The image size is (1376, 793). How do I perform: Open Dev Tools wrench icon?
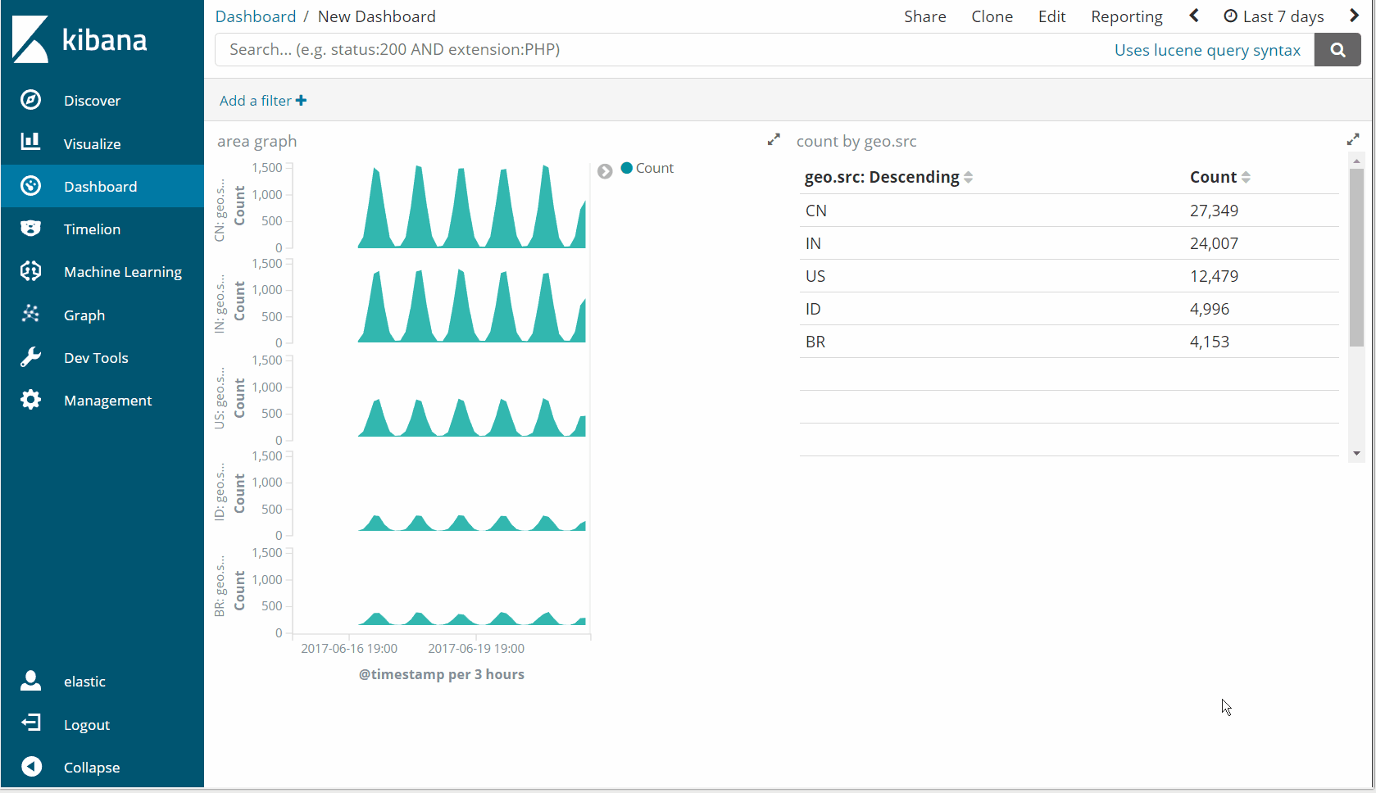pos(30,357)
